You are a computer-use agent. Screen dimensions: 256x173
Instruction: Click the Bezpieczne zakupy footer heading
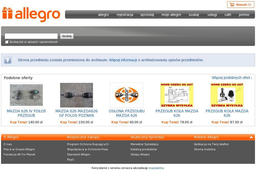pos(83,137)
